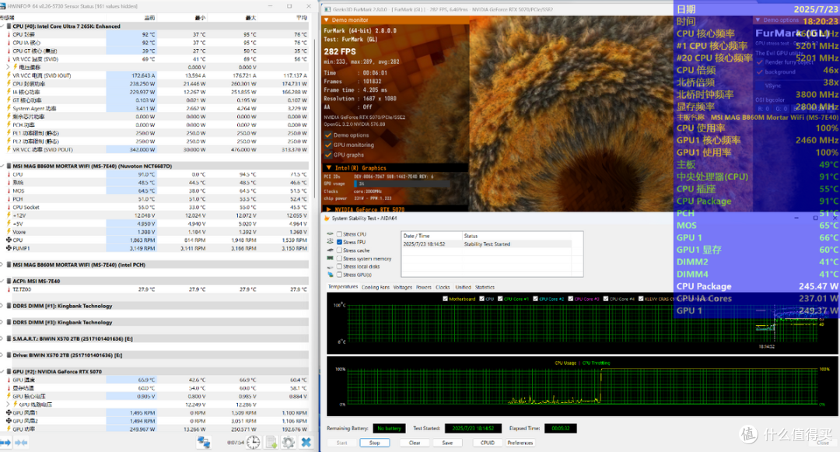Click chip icon beside GPU [#2] RTX 5070
Viewport: 840px width, 452px height.
click(x=9, y=372)
